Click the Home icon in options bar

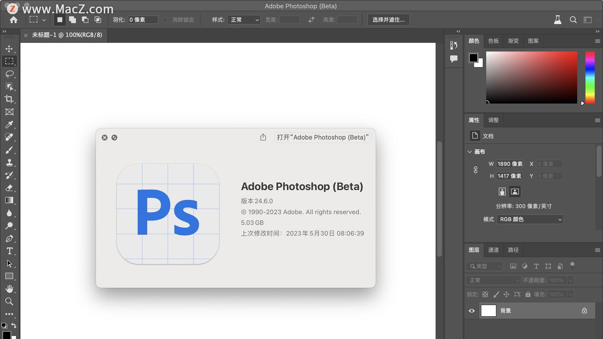point(14,20)
